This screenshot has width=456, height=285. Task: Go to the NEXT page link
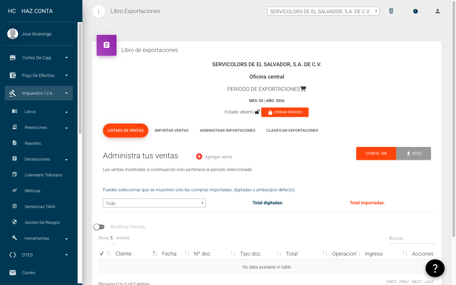pyautogui.click(x=417, y=282)
